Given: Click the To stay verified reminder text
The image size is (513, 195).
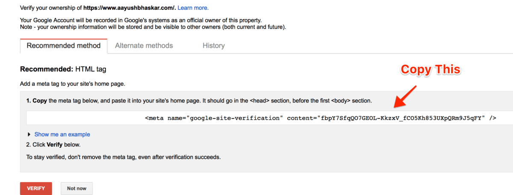Looking at the screenshot, I should pos(124,157).
